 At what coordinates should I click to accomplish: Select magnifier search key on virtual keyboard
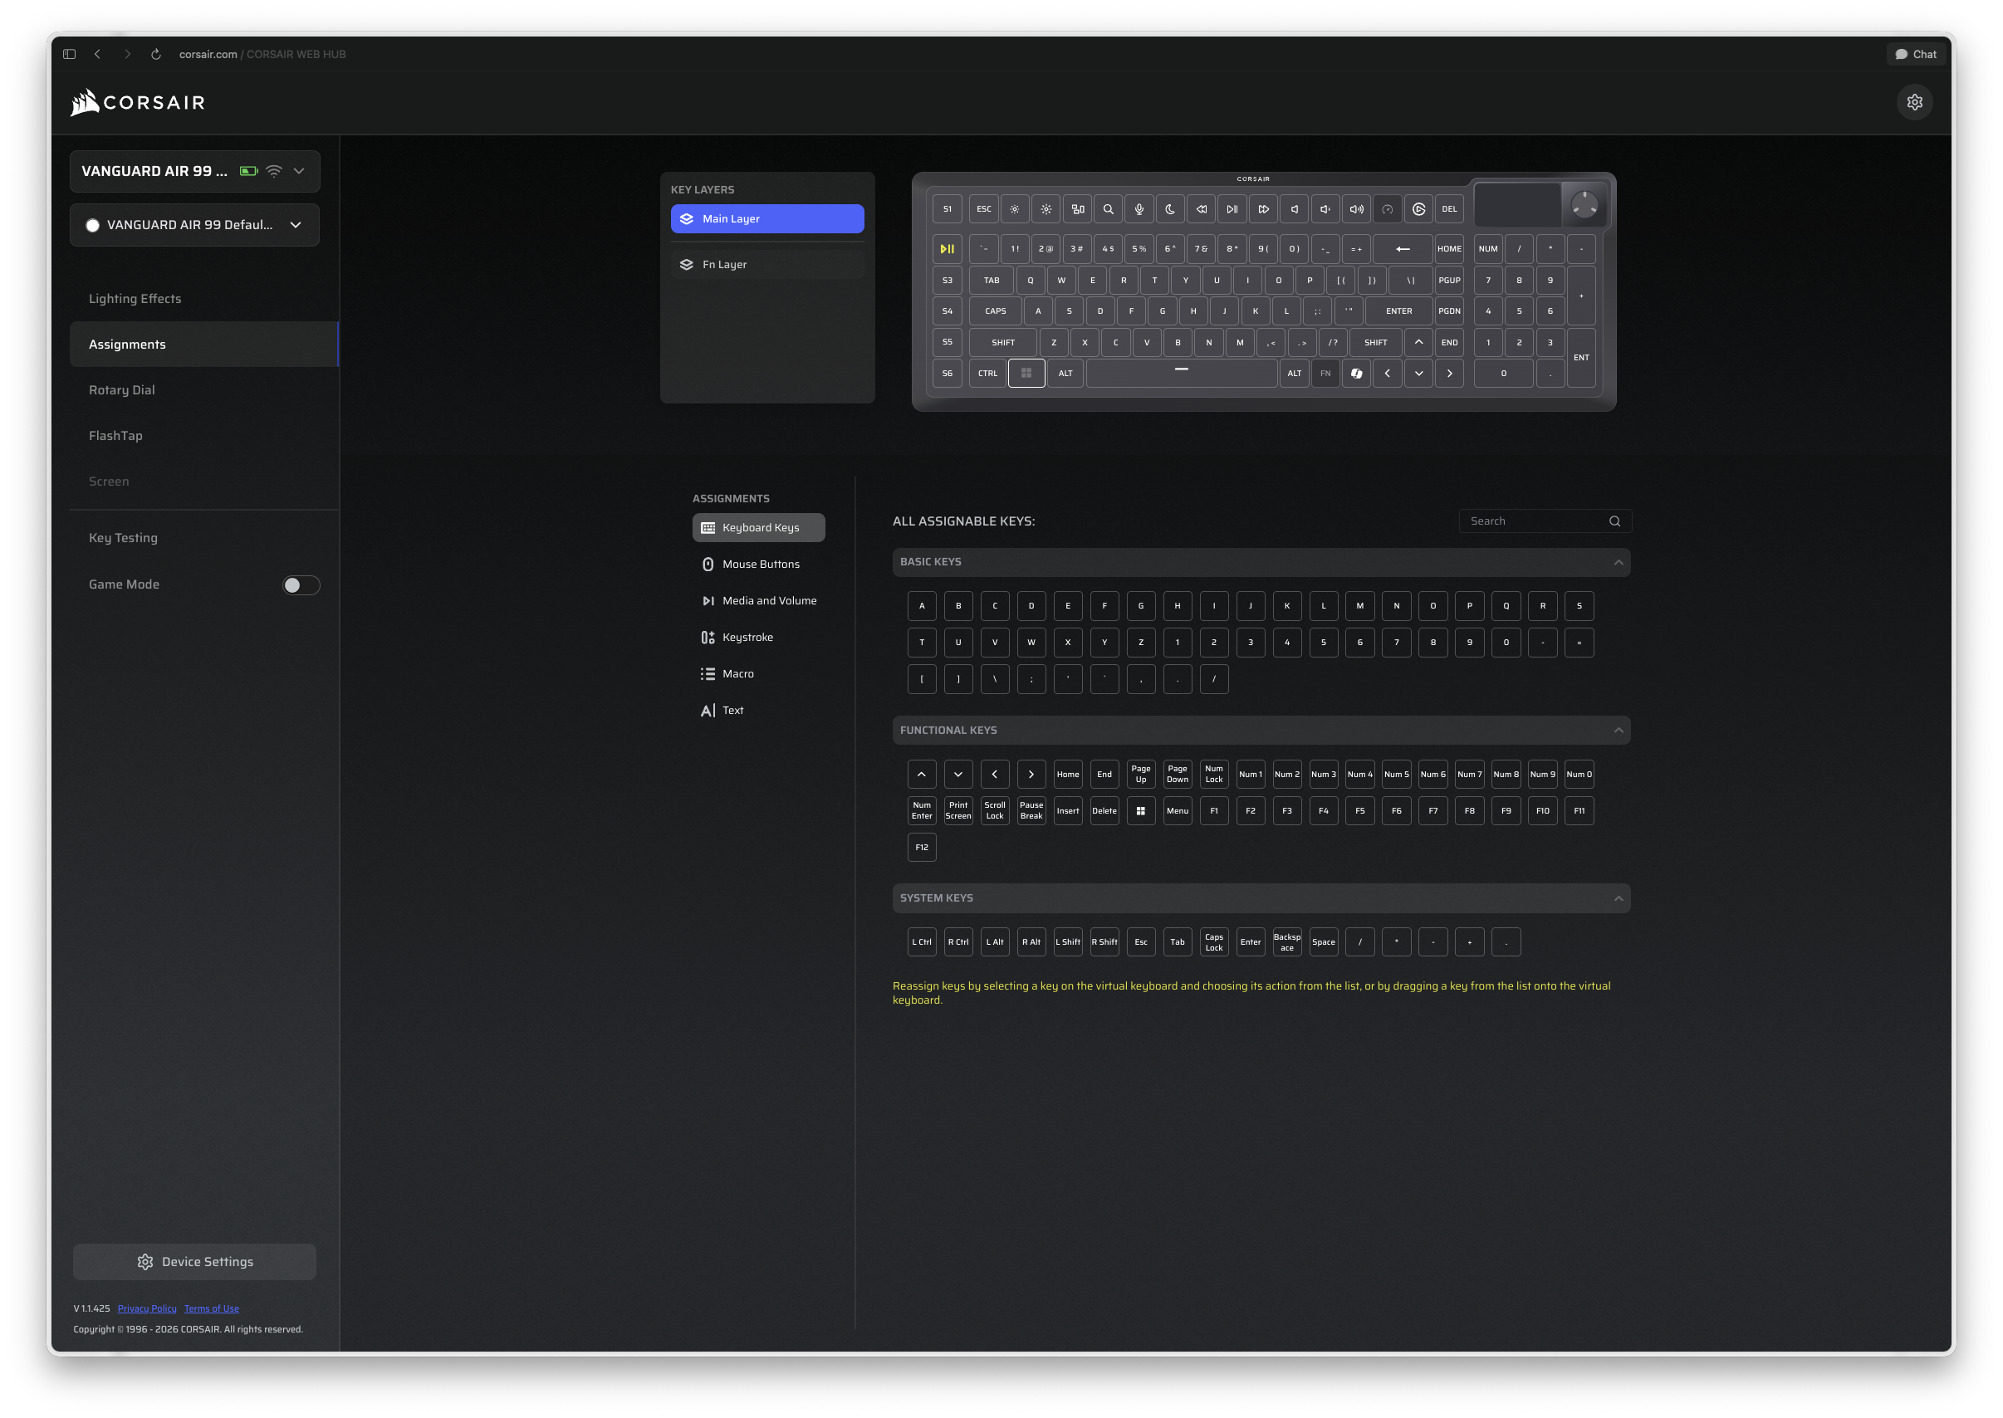point(1107,209)
